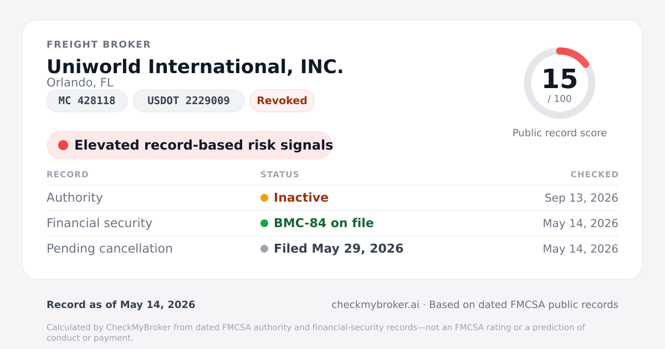Click the RECORD column header
Screen dimensions: 665x349
(x=68, y=174)
